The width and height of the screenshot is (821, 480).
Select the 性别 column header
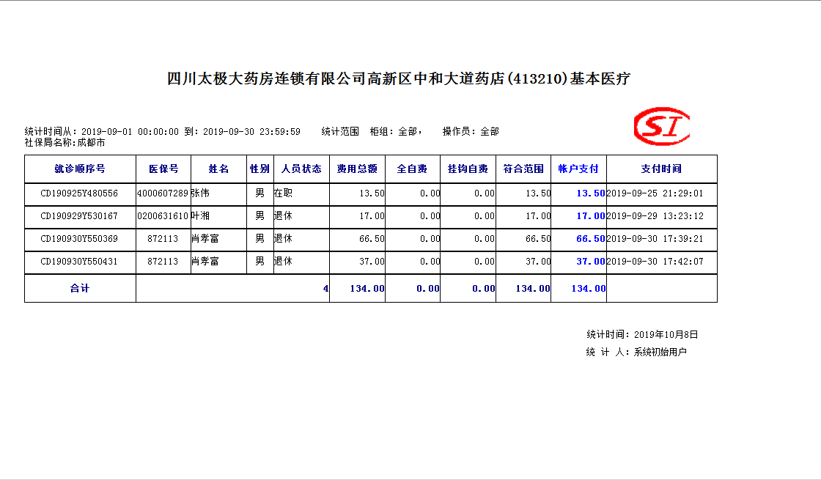[x=259, y=169]
